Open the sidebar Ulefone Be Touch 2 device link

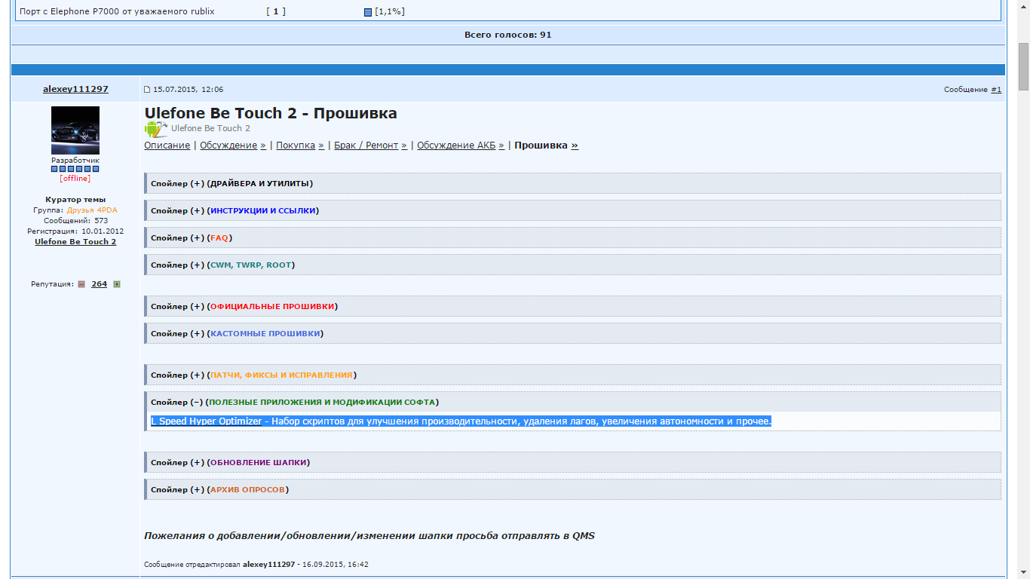(x=75, y=242)
